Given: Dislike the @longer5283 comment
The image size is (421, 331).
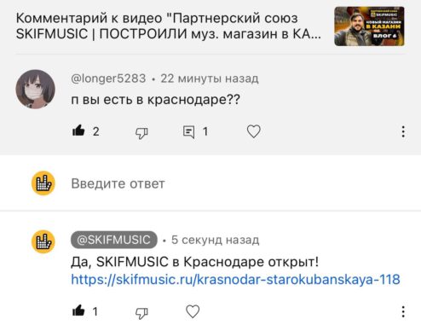Looking at the screenshot, I should click(x=141, y=132).
